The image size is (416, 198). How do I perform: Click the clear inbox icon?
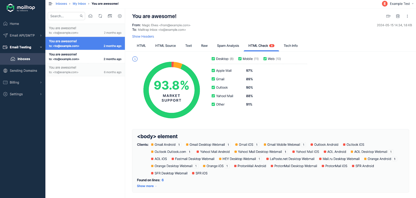110,16
